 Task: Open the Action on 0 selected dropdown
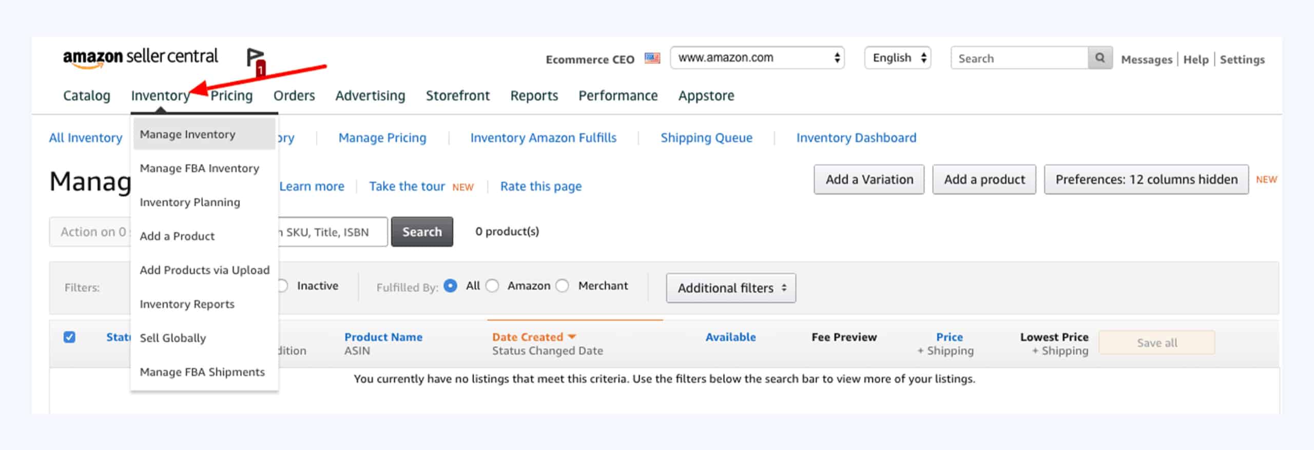90,232
